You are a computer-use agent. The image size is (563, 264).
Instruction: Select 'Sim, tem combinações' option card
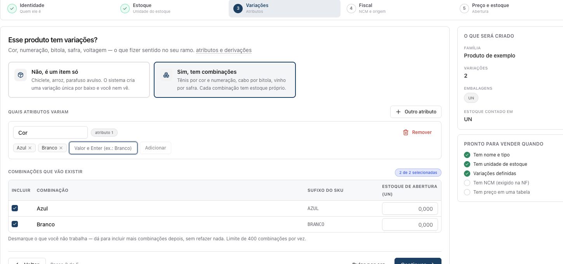click(x=225, y=80)
